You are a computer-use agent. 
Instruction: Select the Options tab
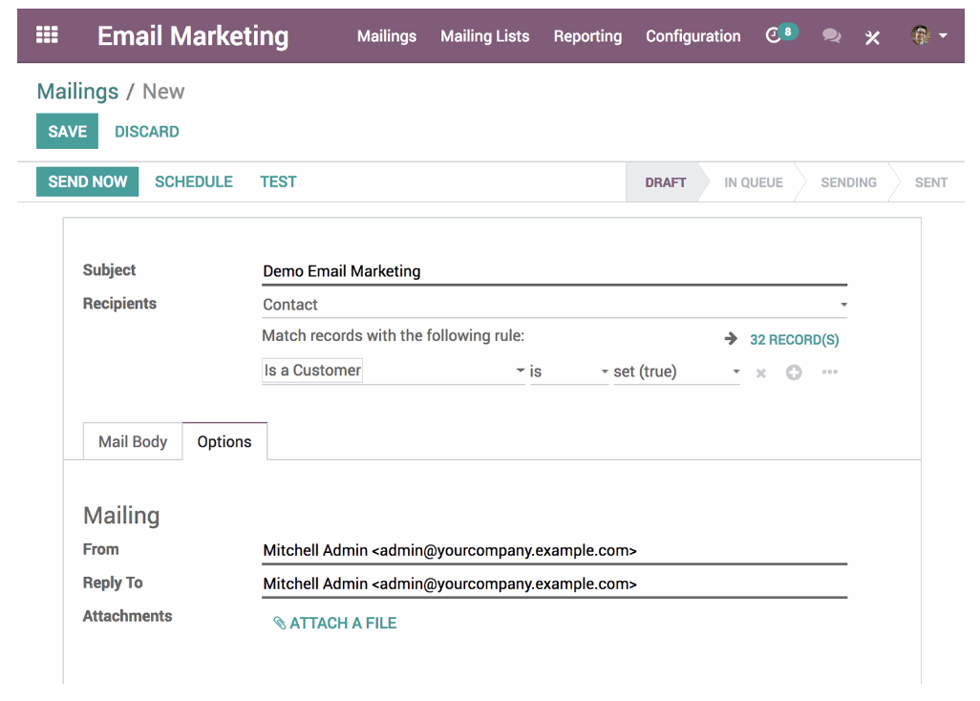click(224, 441)
